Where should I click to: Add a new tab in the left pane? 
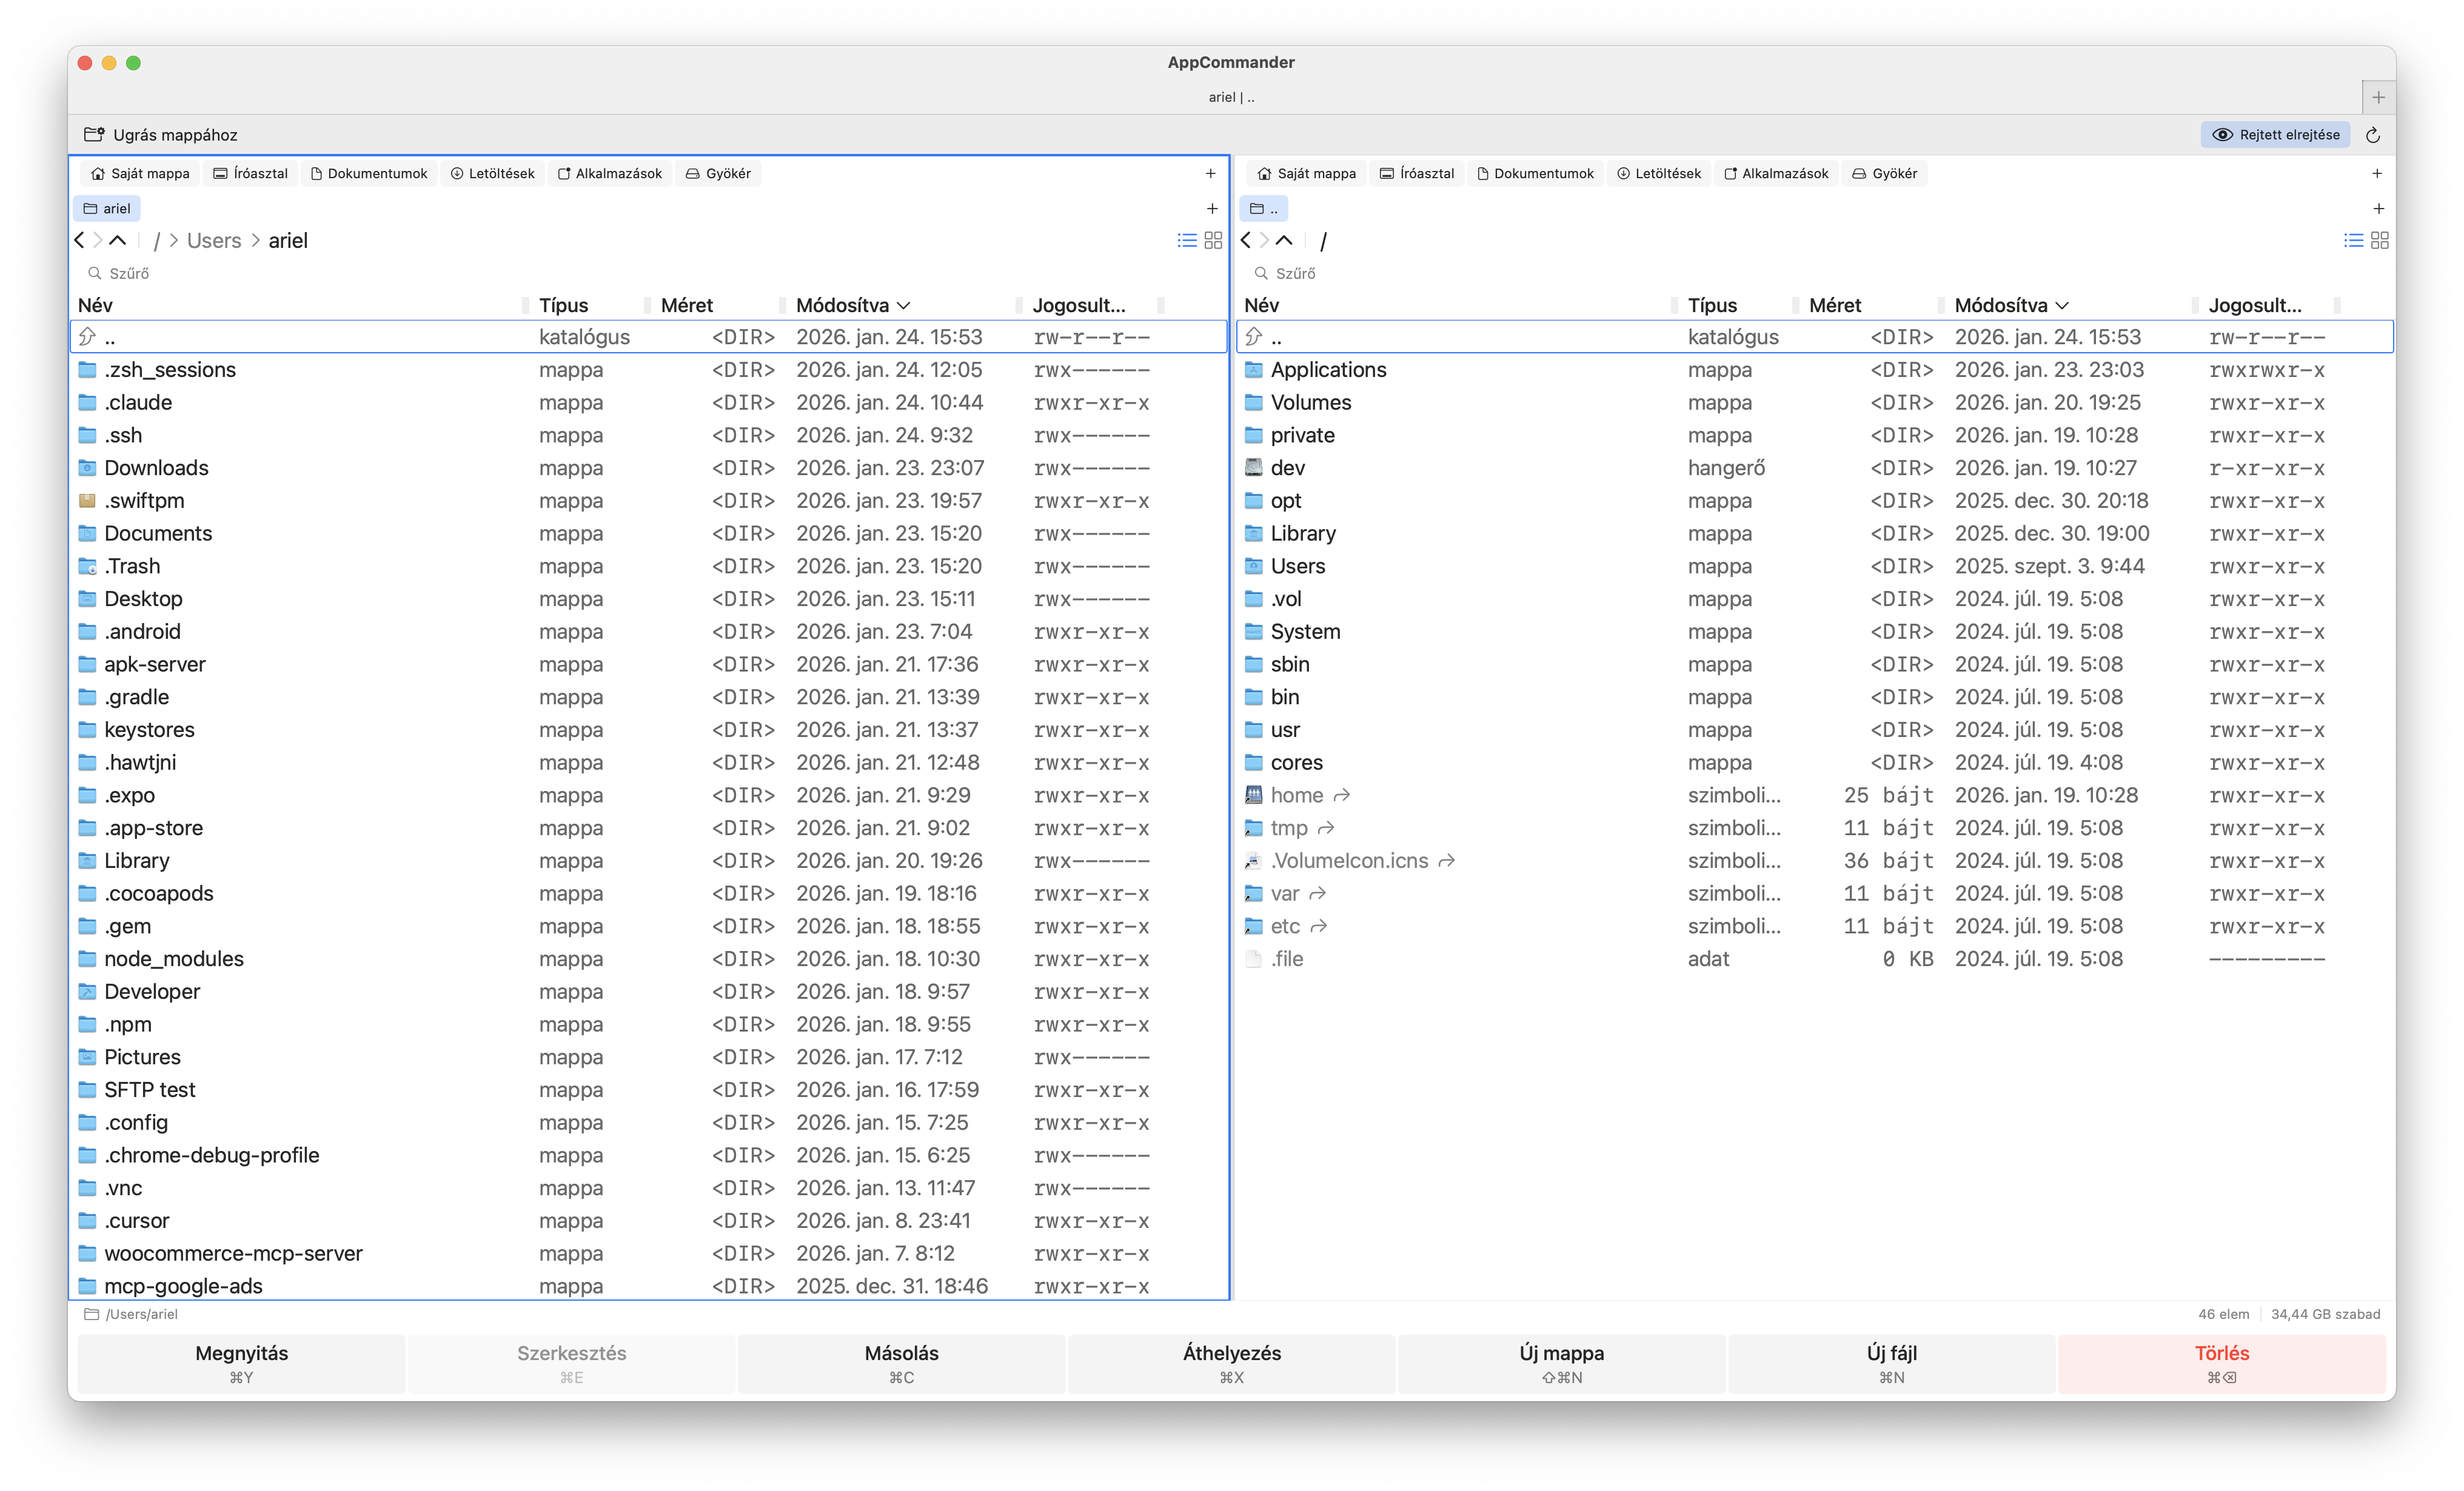tap(1213, 208)
